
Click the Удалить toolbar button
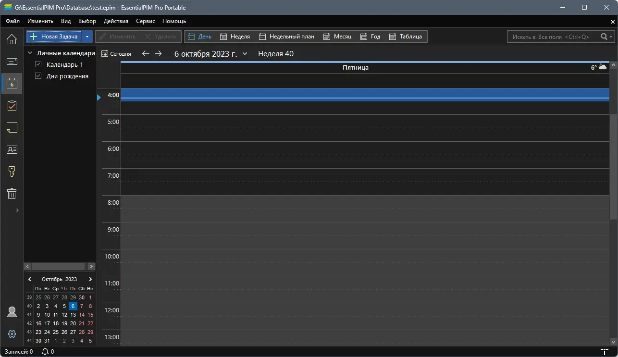[x=161, y=37]
